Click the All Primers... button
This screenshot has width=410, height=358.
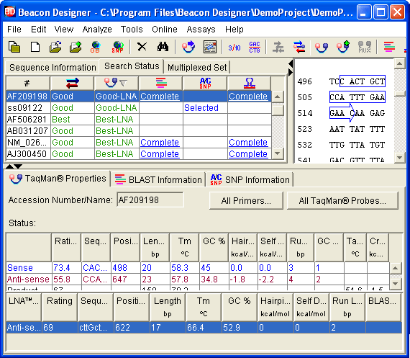pyautogui.click(x=246, y=200)
